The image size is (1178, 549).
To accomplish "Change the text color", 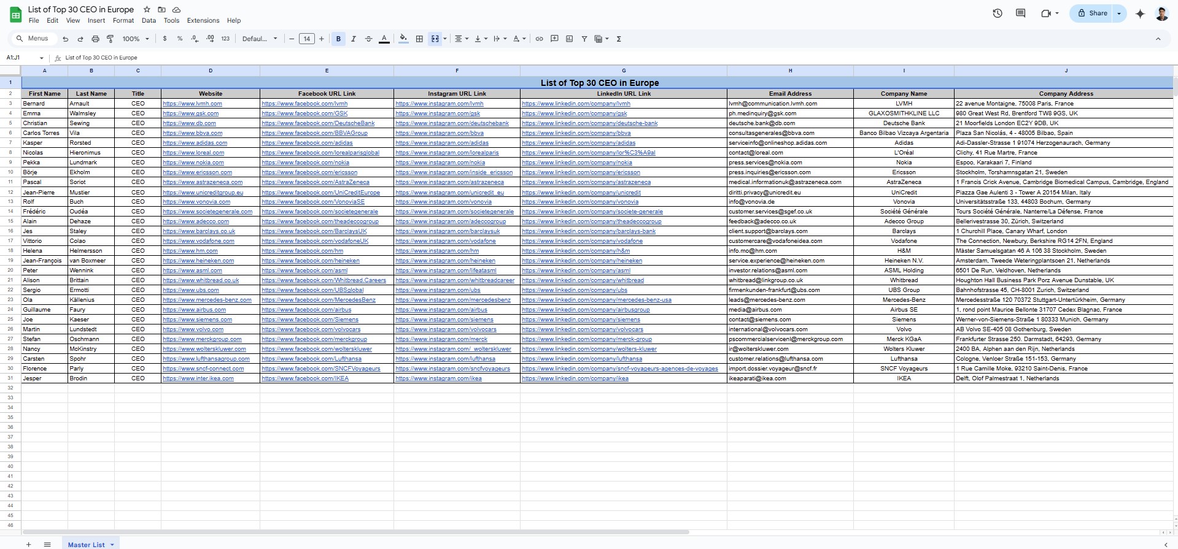I will tap(384, 39).
